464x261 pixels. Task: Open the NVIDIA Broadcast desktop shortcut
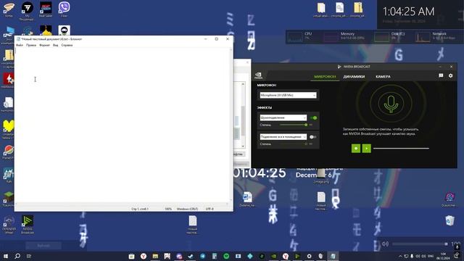(28, 224)
